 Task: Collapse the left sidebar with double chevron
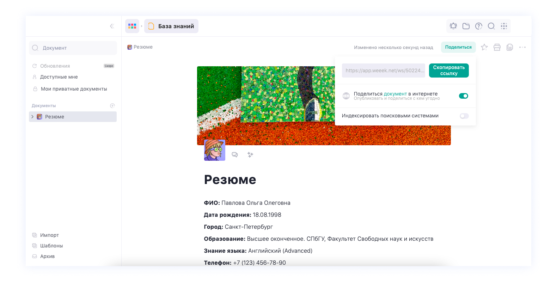point(112,26)
